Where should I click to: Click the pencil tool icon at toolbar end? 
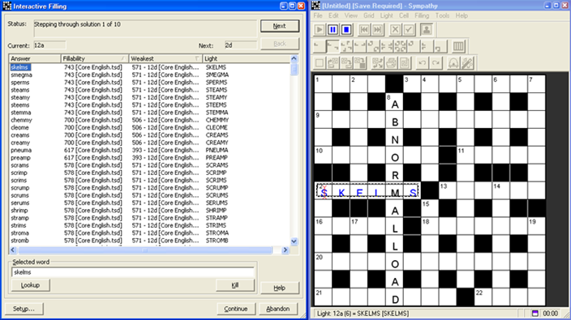click(x=467, y=63)
